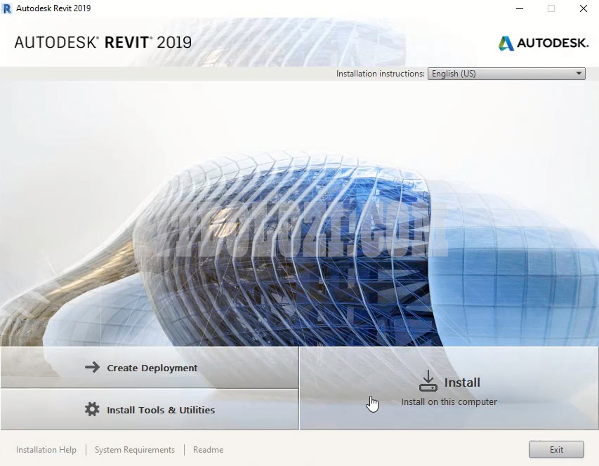Select Install Tools & Utilities

pos(150,410)
